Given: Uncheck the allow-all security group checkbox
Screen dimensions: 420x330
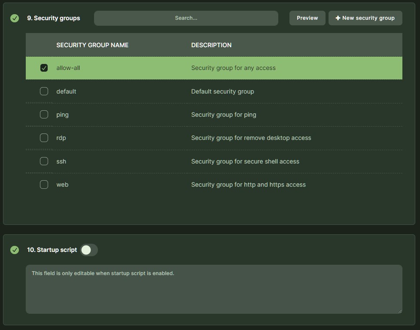Looking at the screenshot, I should pos(44,68).
